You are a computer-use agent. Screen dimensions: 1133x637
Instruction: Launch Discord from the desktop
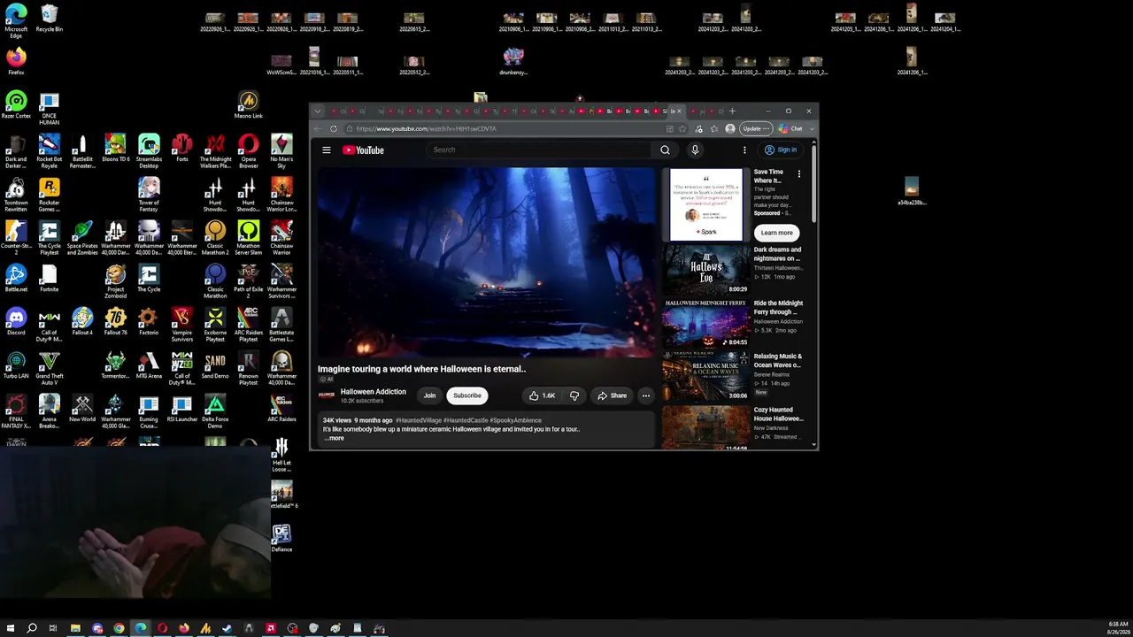click(16, 321)
